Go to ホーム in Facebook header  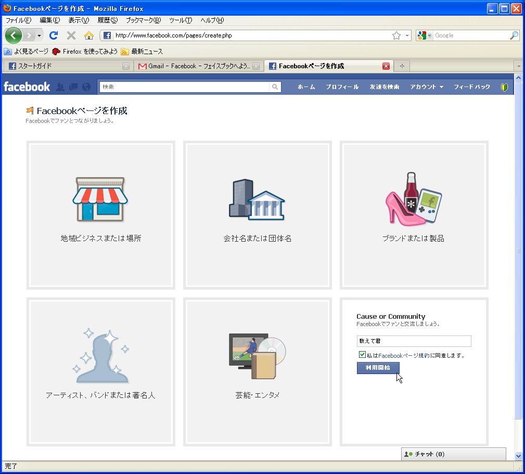[x=306, y=87]
